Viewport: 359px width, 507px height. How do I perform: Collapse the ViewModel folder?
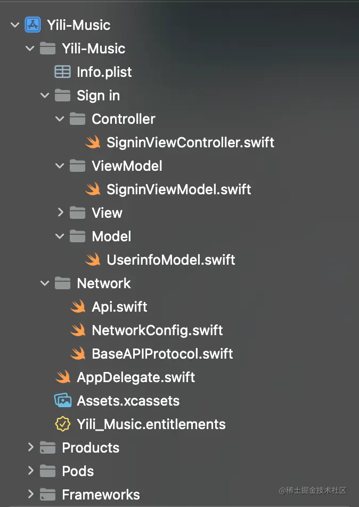[60, 166]
